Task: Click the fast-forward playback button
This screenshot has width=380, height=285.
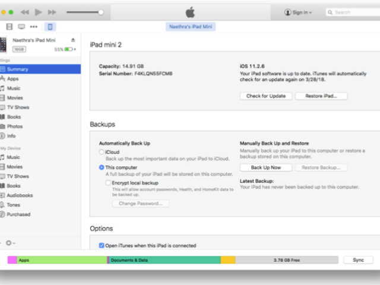Action: click(x=52, y=12)
